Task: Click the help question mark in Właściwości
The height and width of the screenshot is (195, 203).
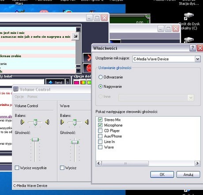Action: (193, 48)
